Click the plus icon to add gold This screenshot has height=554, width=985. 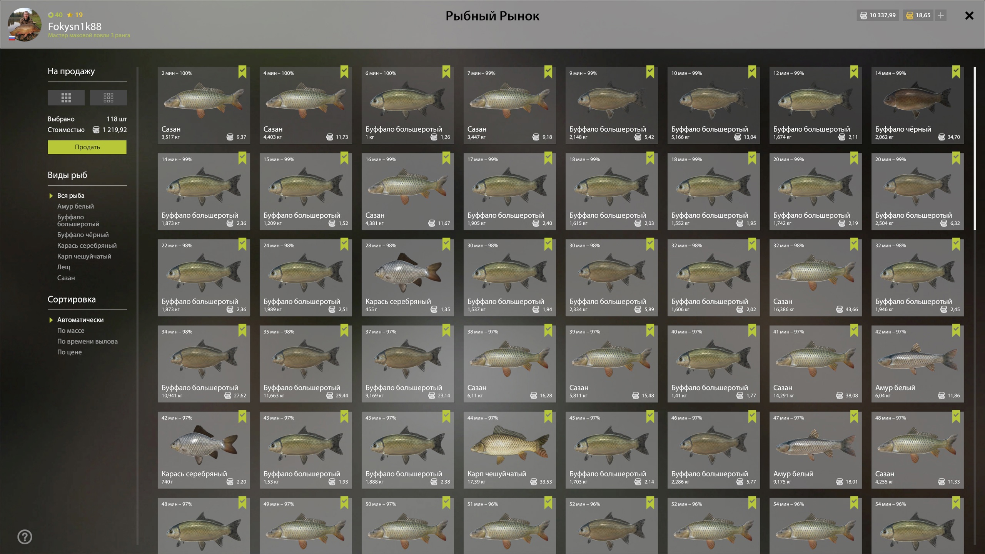(941, 15)
